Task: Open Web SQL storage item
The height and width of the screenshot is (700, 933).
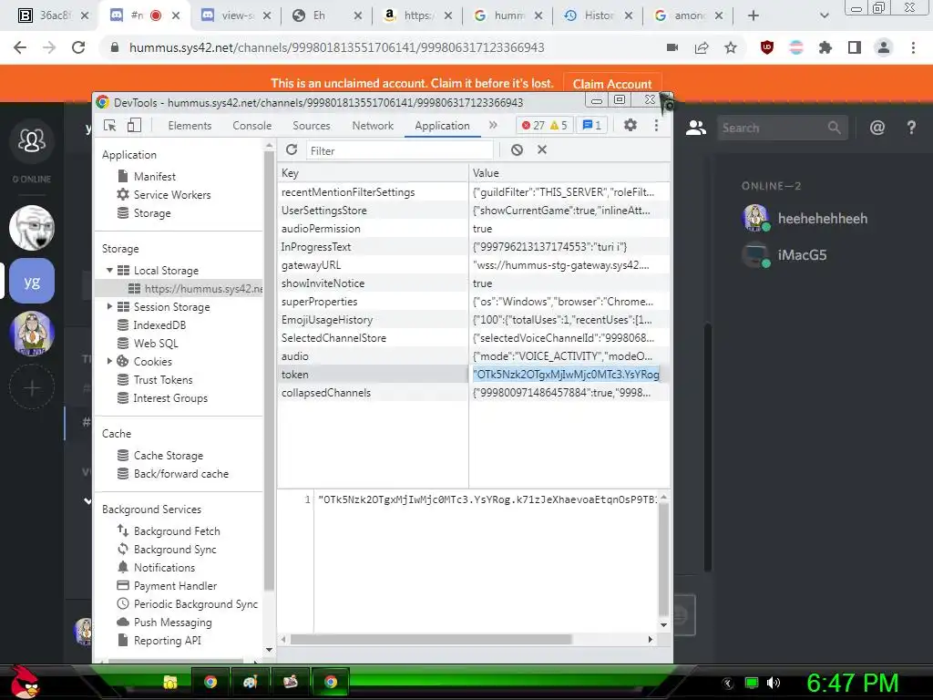Action: (155, 343)
